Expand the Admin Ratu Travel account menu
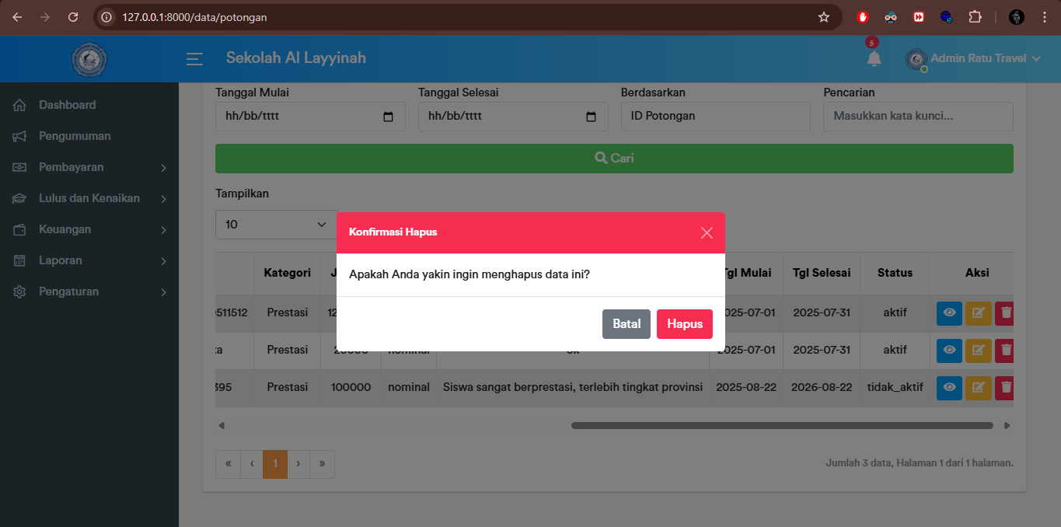Viewport: 1061px width, 527px height. click(x=974, y=58)
